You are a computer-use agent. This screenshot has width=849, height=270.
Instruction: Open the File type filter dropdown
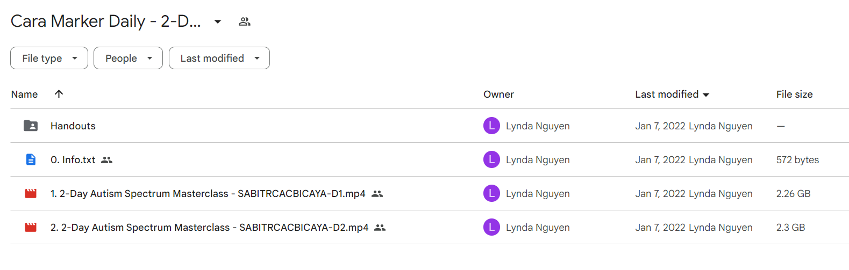[x=49, y=58]
